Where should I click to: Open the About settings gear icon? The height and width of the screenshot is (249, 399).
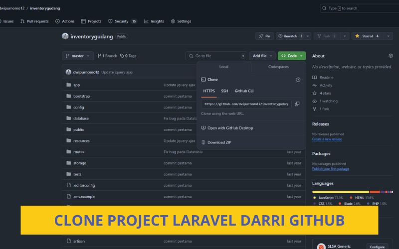[391, 56]
